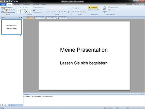The image size is (145, 109).
Task: Align paragraph left
Action: point(73,12)
